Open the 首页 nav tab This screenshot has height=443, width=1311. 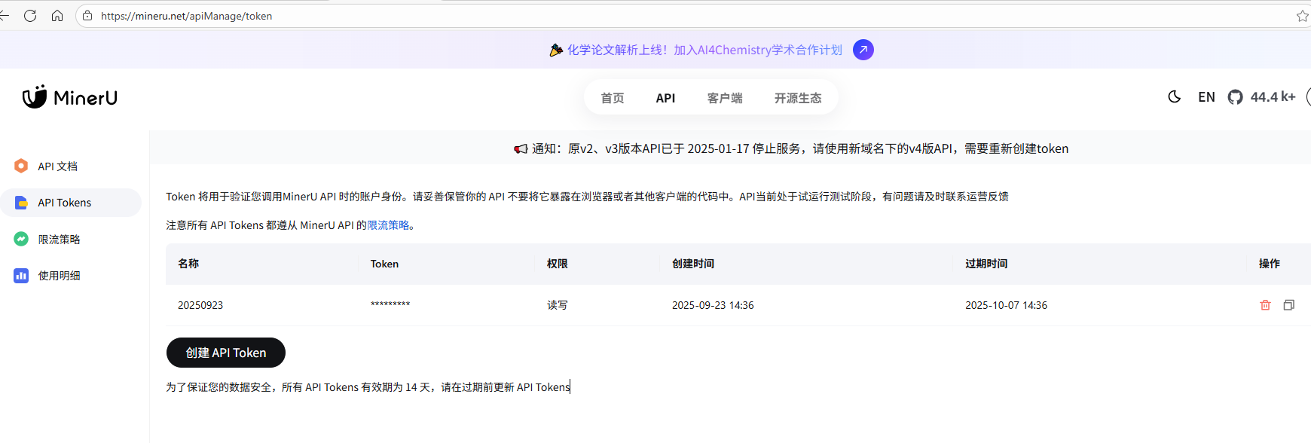(x=613, y=98)
